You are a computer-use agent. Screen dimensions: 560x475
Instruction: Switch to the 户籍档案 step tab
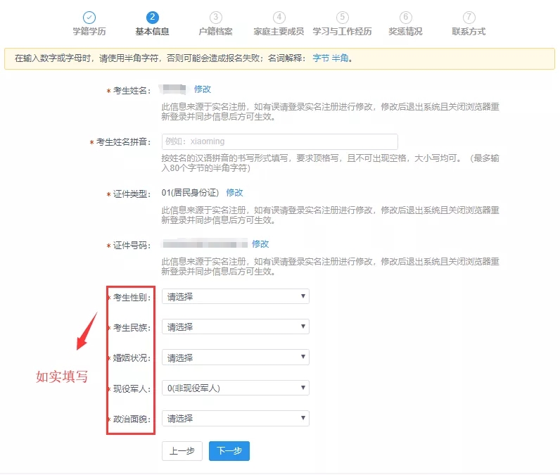point(216,32)
